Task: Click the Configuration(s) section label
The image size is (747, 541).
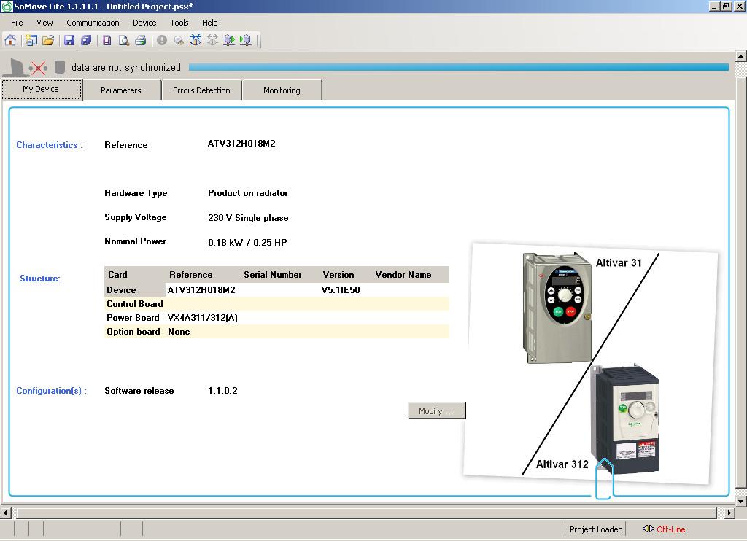Action: pos(52,391)
